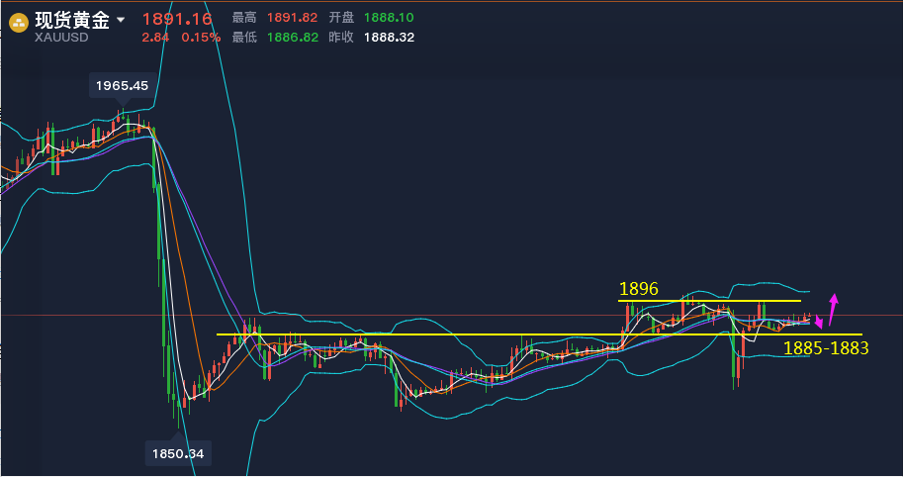Click the 最高 label

(x=244, y=18)
